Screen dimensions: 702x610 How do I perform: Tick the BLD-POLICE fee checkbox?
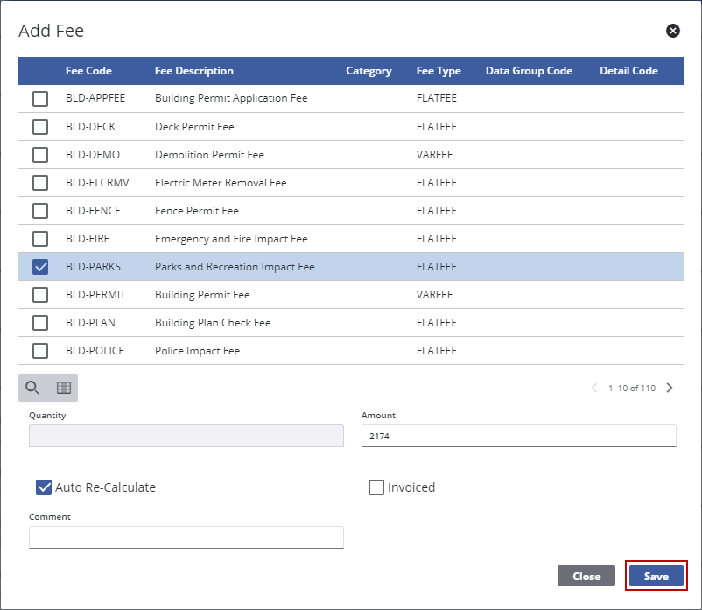(40, 351)
